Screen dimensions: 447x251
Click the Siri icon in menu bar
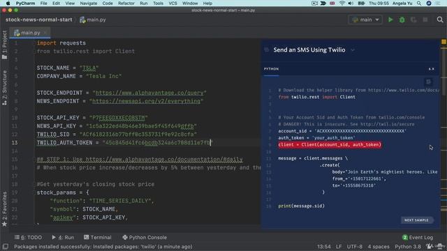pos(428,3)
